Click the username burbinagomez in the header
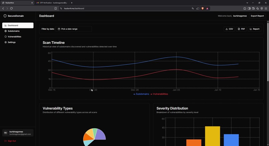 pyautogui.click(x=240, y=16)
